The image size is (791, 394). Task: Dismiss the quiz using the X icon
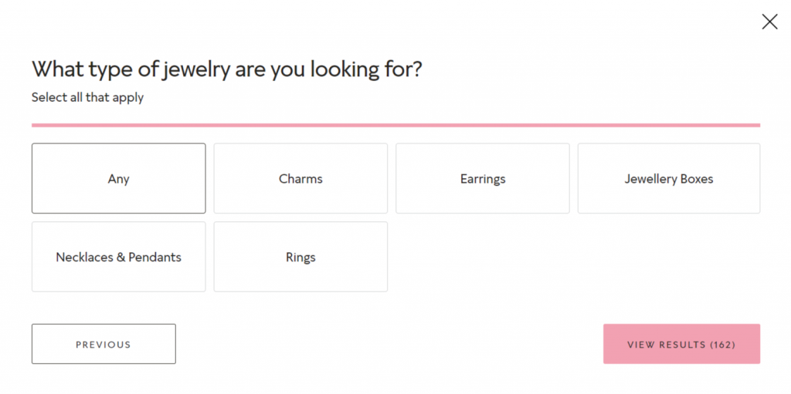click(769, 22)
